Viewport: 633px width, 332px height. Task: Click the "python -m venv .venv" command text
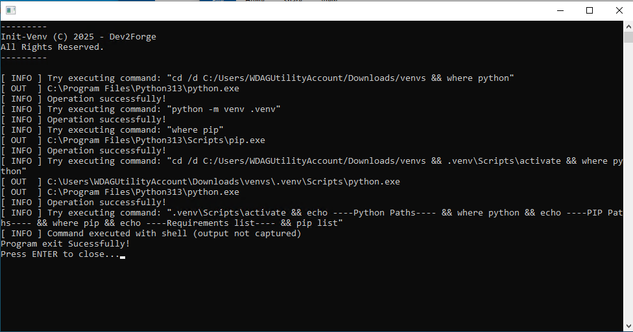[x=224, y=109]
